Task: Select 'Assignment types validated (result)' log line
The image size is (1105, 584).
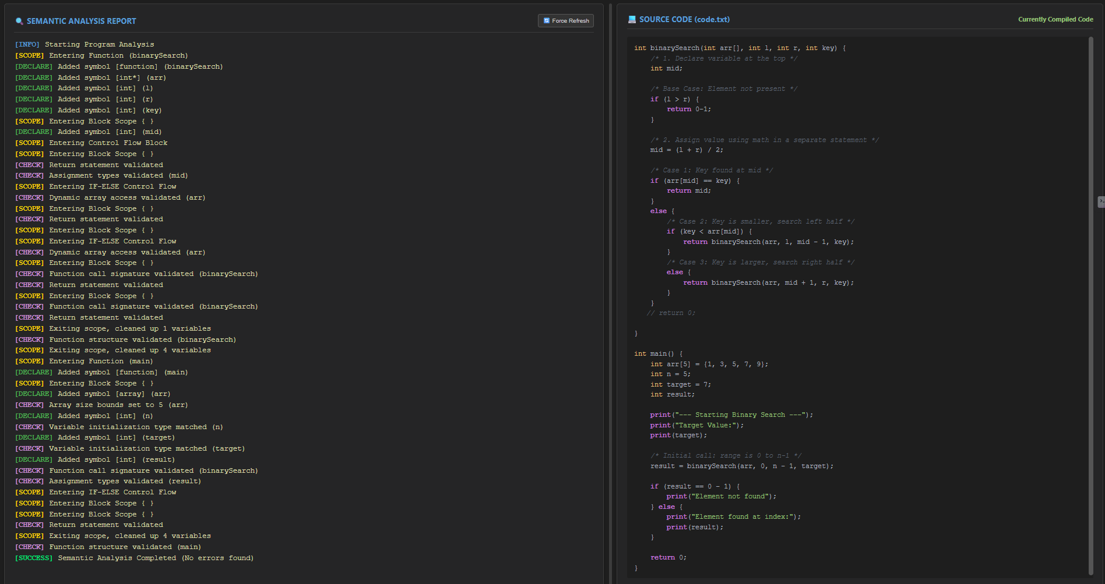Action: 108,481
